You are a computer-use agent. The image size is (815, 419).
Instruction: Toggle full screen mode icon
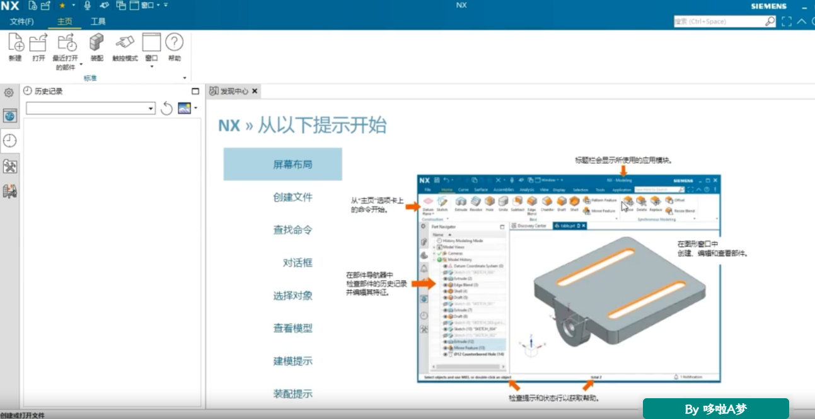[786, 21]
